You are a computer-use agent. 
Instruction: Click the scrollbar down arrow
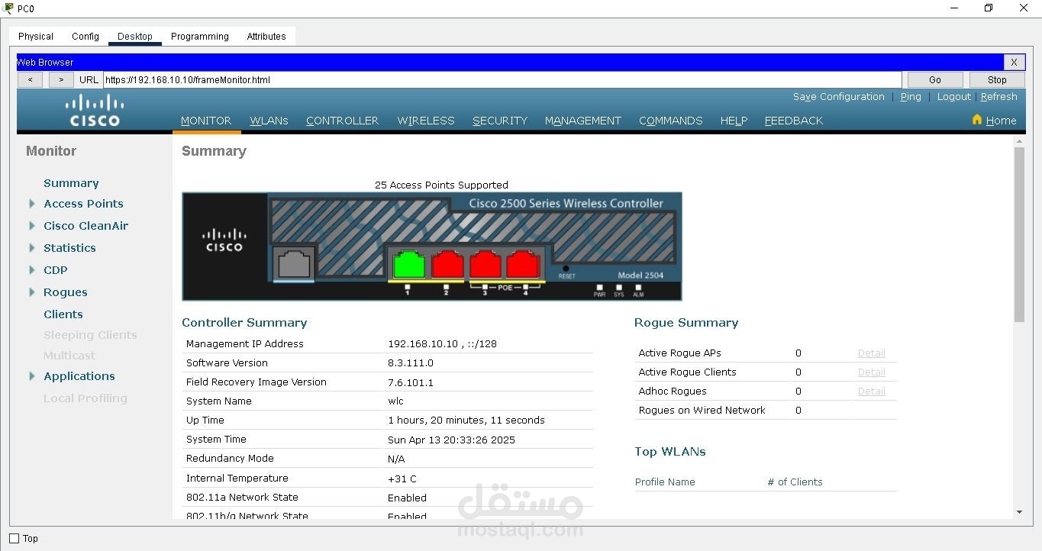[1019, 512]
